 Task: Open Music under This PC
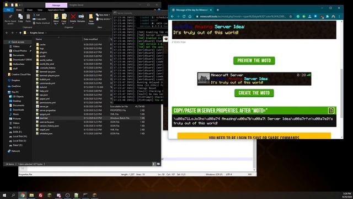click(14, 114)
